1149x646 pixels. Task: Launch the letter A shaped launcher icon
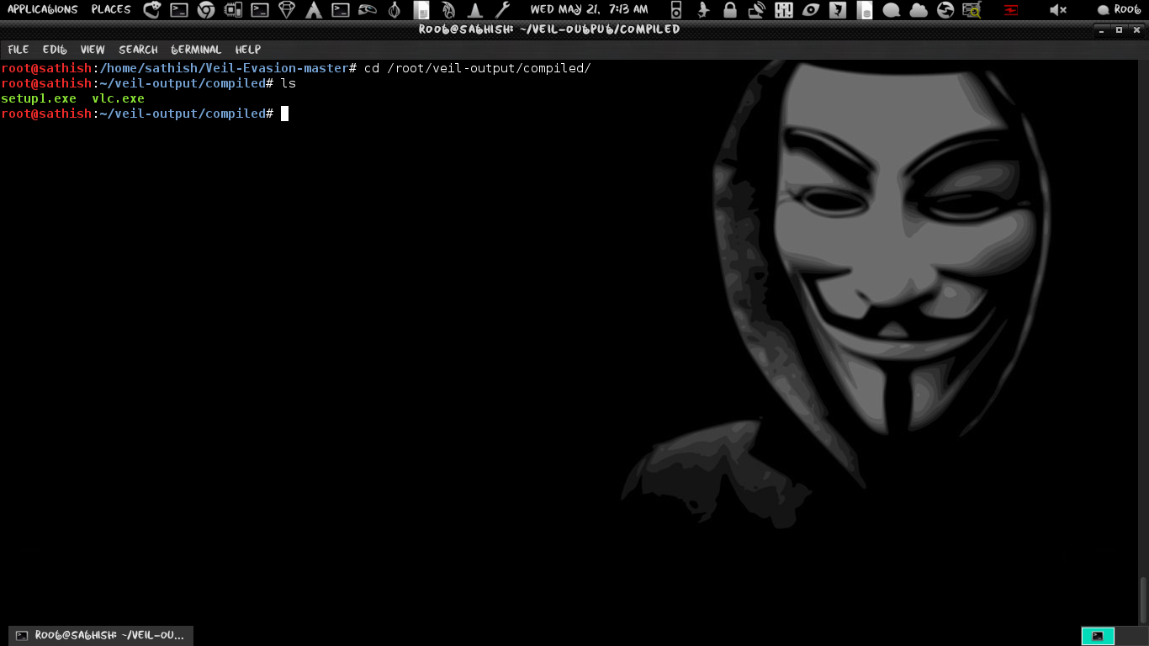314,10
